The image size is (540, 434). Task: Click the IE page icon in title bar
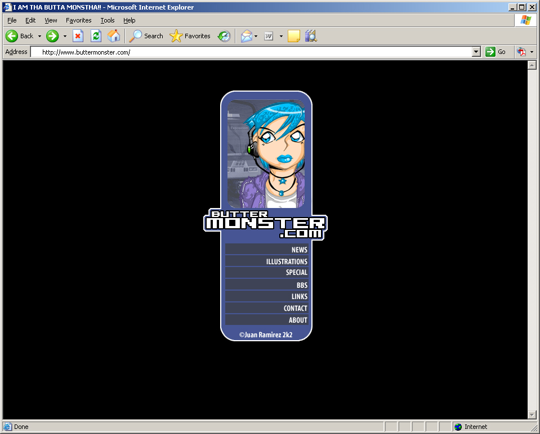coord(7,7)
